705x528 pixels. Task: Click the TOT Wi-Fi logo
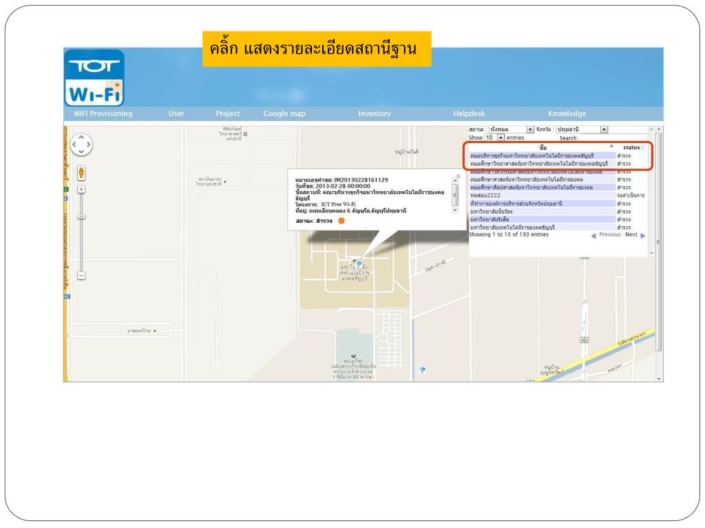pyautogui.click(x=94, y=78)
